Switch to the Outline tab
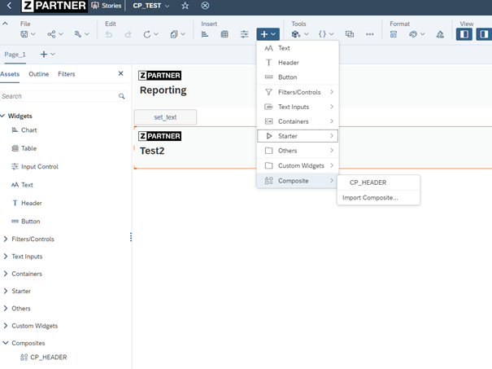 click(x=39, y=74)
